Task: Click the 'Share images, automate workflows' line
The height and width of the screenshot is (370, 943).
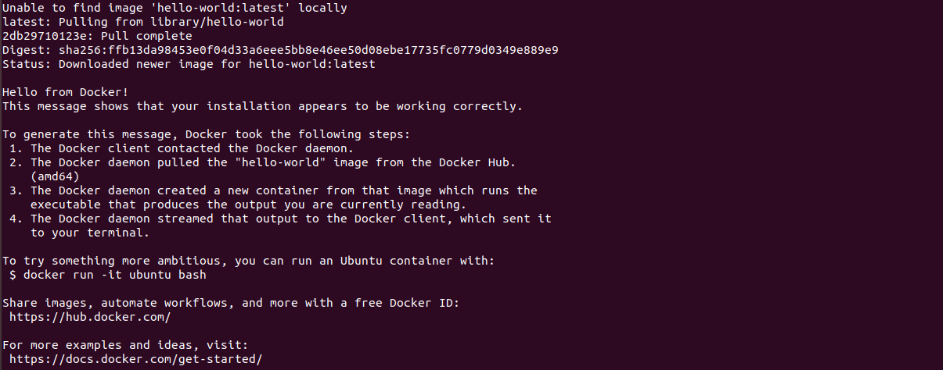Action: [x=231, y=303]
